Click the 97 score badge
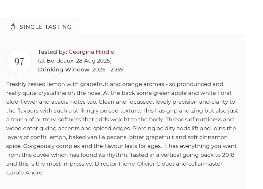 [19, 61]
